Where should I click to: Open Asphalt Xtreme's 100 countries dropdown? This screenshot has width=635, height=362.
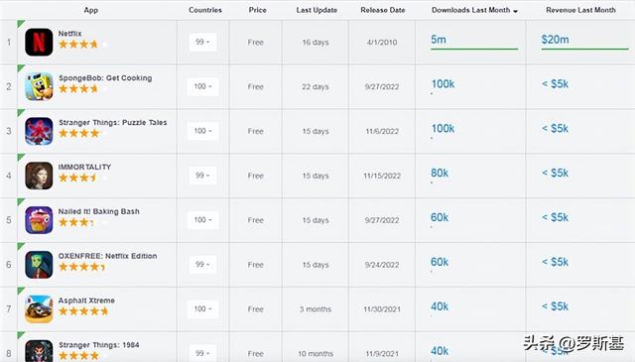[x=202, y=309]
